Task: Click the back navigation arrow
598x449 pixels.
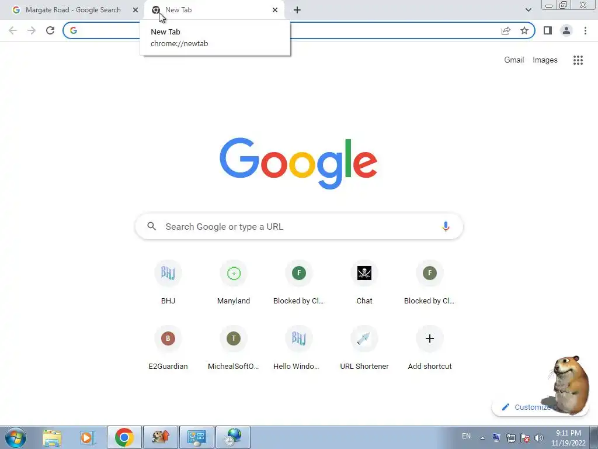Action: coord(13,30)
